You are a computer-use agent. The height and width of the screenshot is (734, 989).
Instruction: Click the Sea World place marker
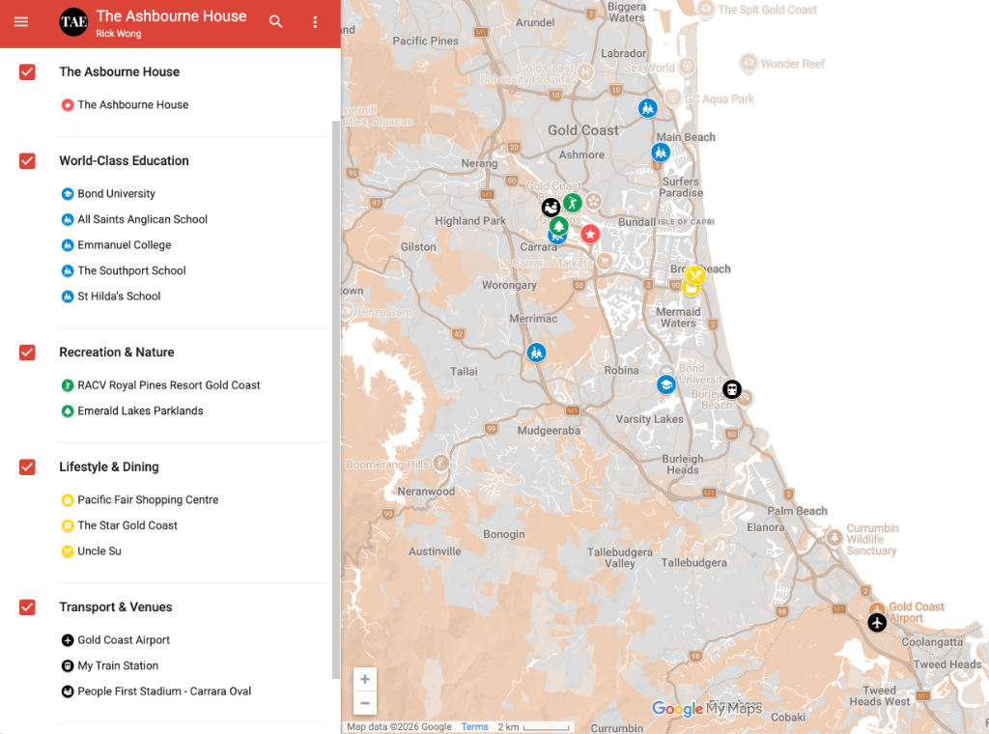pos(687,66)
